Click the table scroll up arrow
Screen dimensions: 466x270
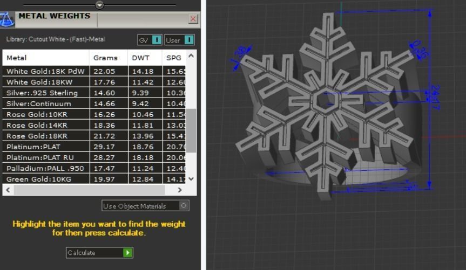[191, 56]
